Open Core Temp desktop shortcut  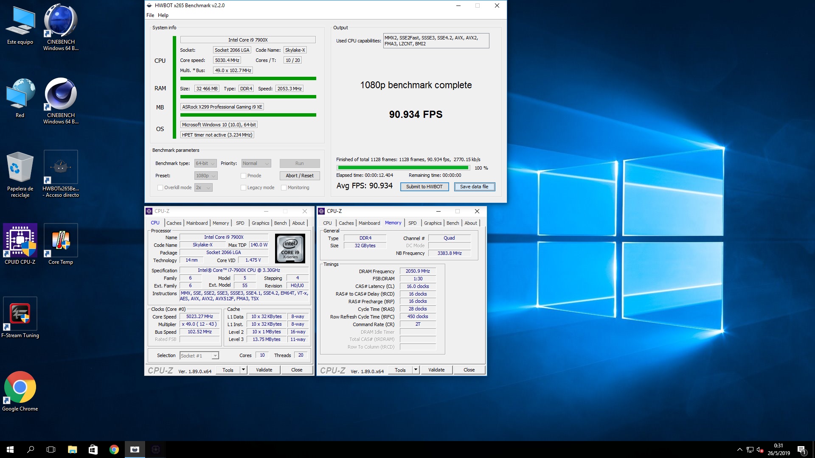point(61,244)
